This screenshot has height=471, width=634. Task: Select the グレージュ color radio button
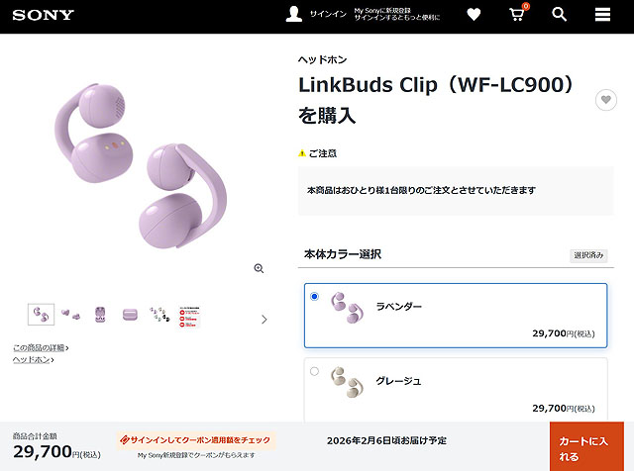tap(314, 371)
